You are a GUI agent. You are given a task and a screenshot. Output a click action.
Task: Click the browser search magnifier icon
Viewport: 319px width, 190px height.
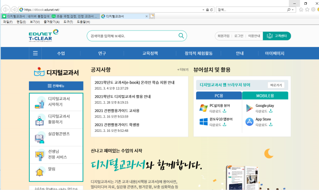(x=289, y=9)
